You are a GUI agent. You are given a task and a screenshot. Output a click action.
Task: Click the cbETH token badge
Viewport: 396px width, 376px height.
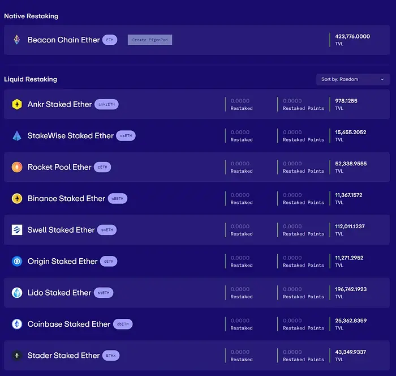pyautogui.click(x=121, y=324)
